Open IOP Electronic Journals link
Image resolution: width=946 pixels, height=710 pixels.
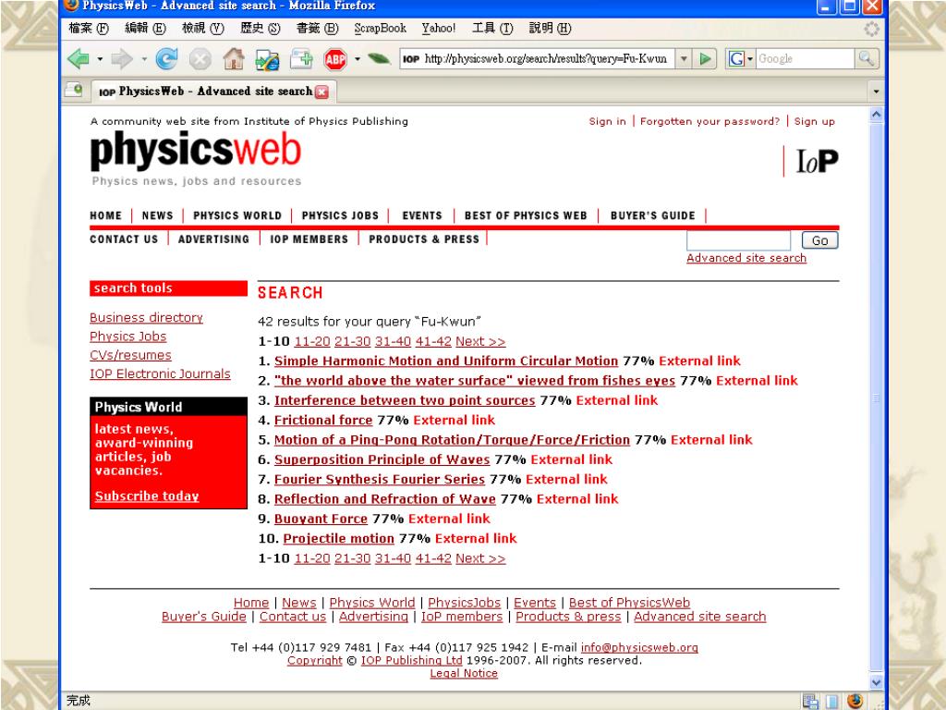click(x=160, y=373)
